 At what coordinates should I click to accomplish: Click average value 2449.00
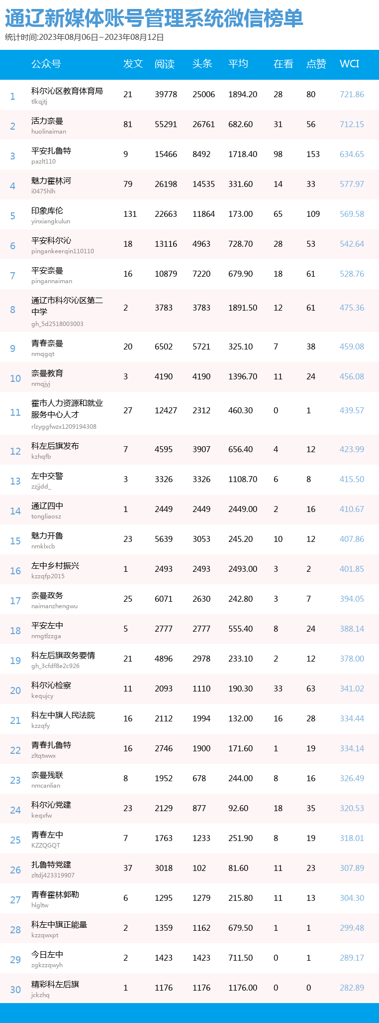(x=243, y=509)
